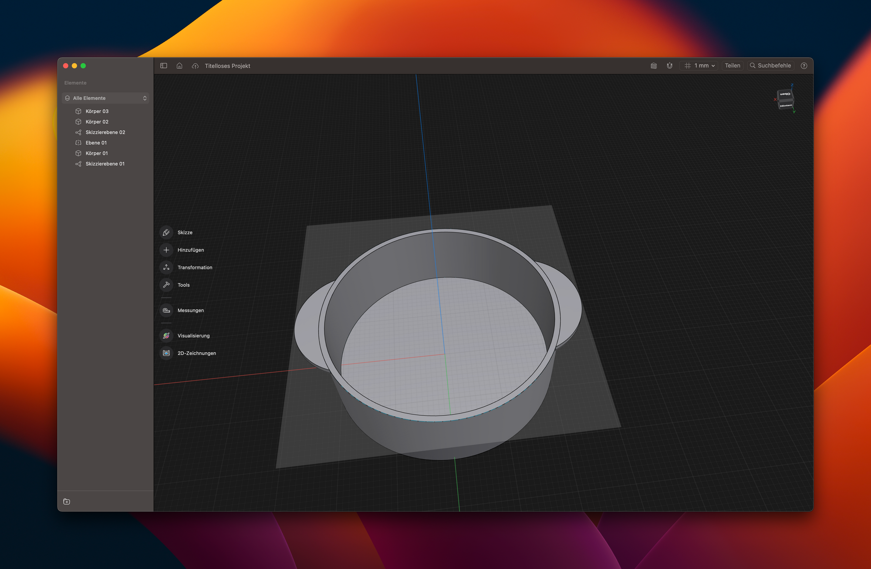Toggle grid visibility on the viewport
871x569 pixels.
pyautogui.click(x=689, y=65)
